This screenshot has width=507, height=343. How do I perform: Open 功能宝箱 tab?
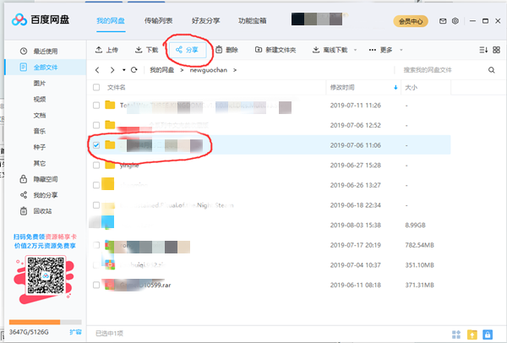tap(252, 21)
